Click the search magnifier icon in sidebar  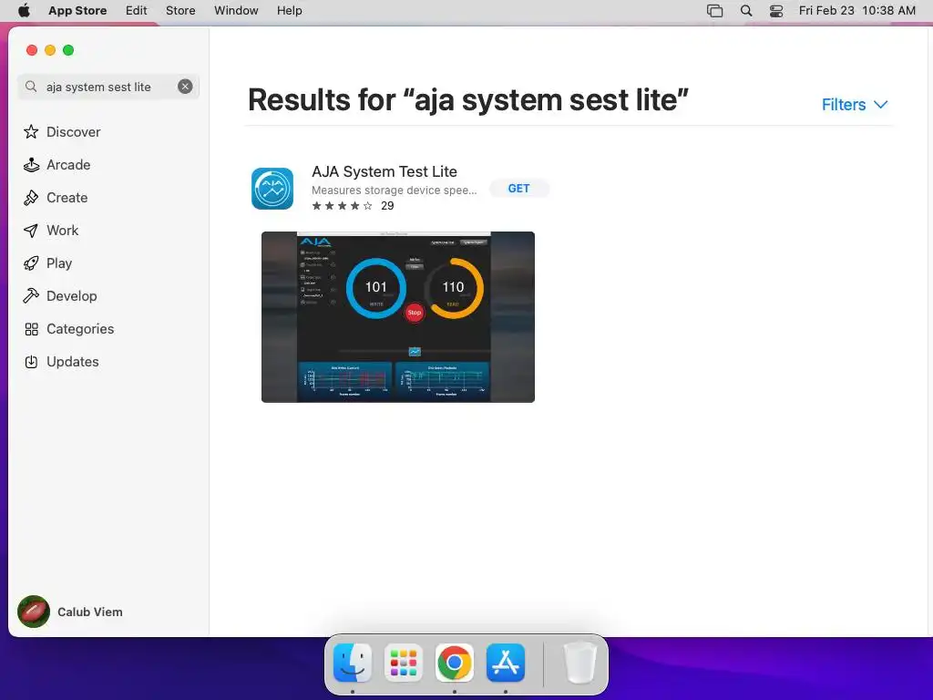point(31,87)
